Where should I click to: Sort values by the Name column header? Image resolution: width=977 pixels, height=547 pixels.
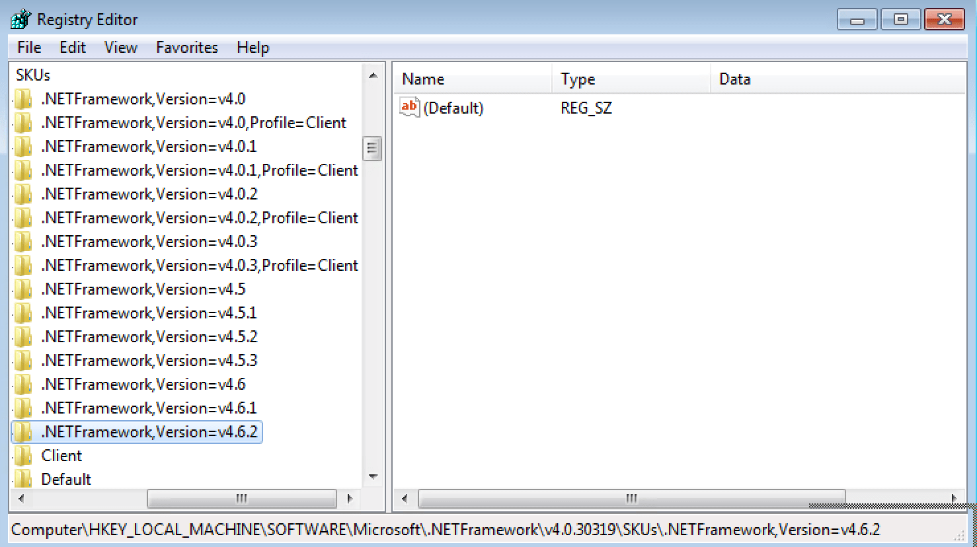click(473, 79)
